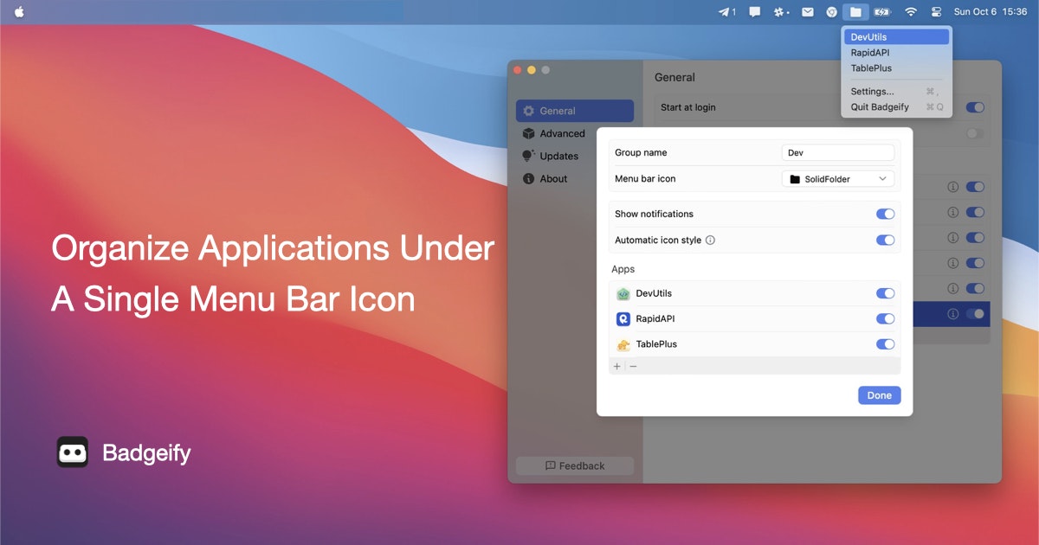Viewport: 1039px width, 545px height.
Task: Choose DevUtils from the Badgeify menu
Action: point(896,37)
